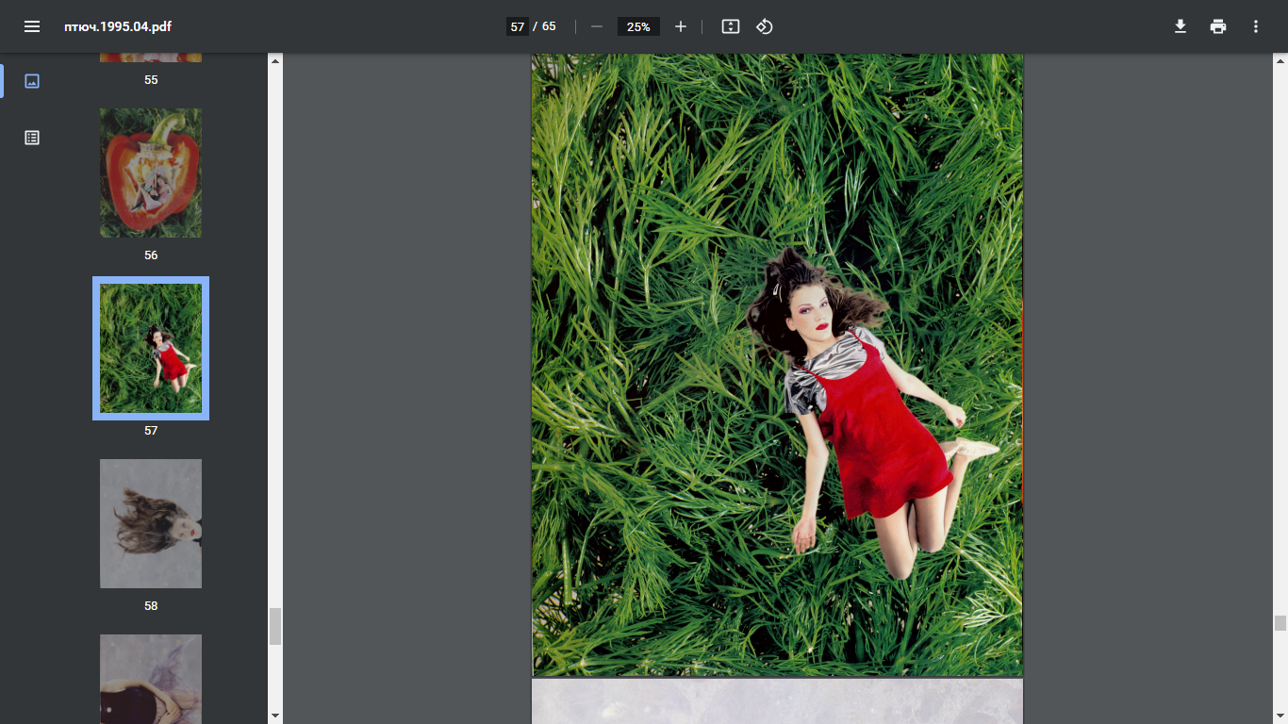This screenshot has width=1288, height=724.
Task: Click the sidebar scrollbar thumb
Action: (x=275, y=626)
